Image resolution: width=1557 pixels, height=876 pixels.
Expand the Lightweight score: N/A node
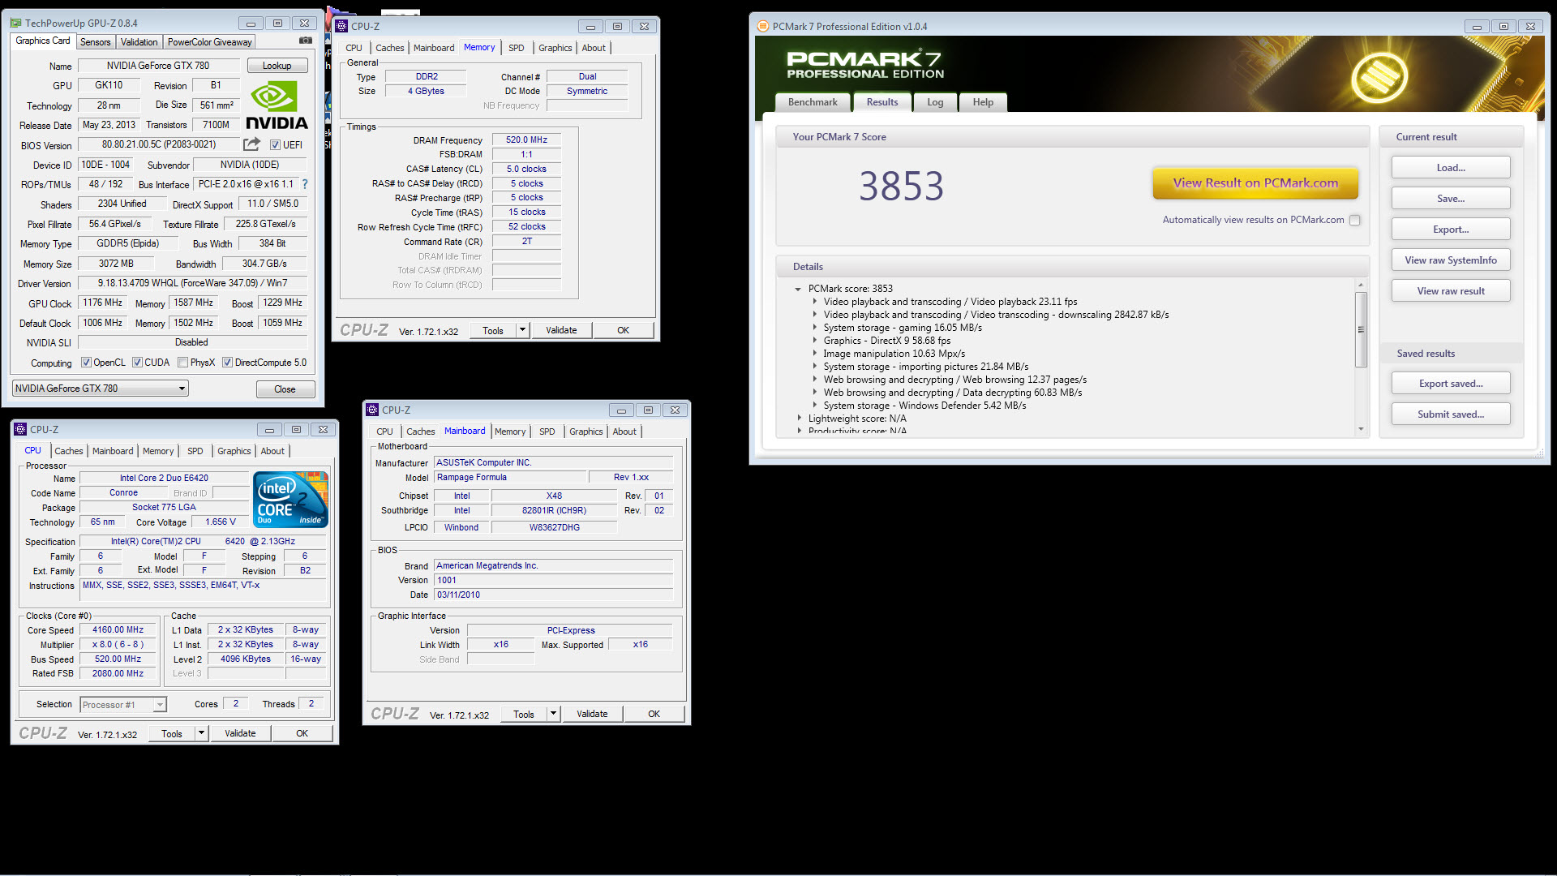click(799, 419)
